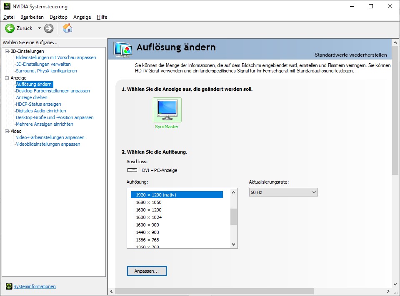The image size is (400, 296).
Task: Select the SyncMaster monitor icon
Action: pyautogui.click(x=167, y=110)
